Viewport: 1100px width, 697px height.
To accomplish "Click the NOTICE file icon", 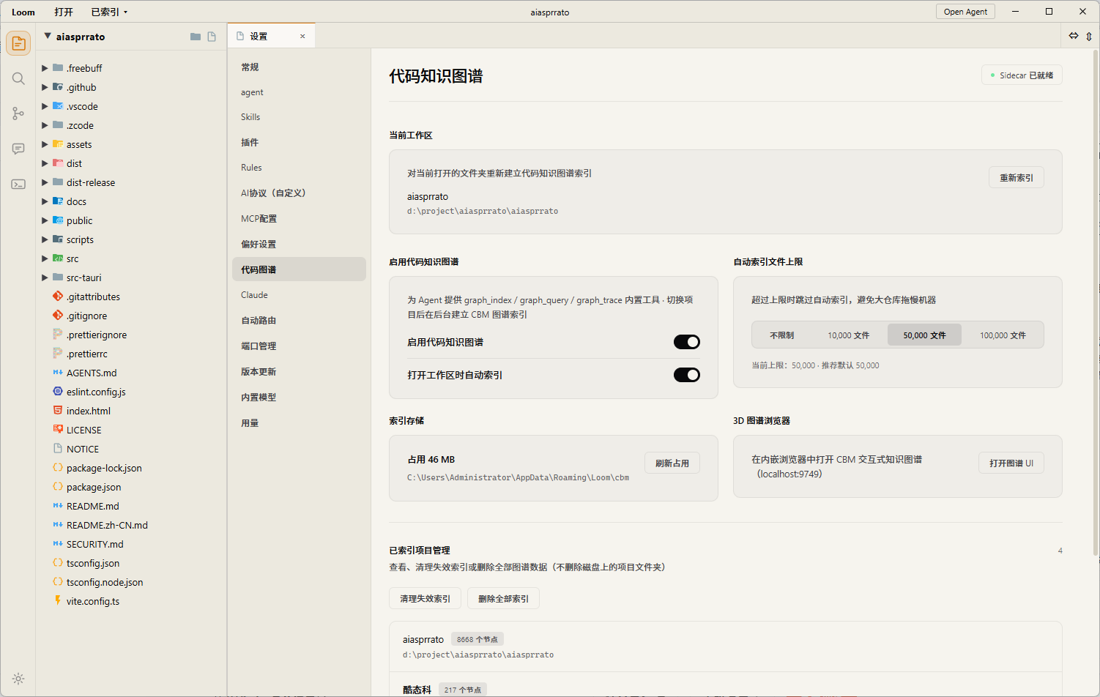I will click(58, 449).
